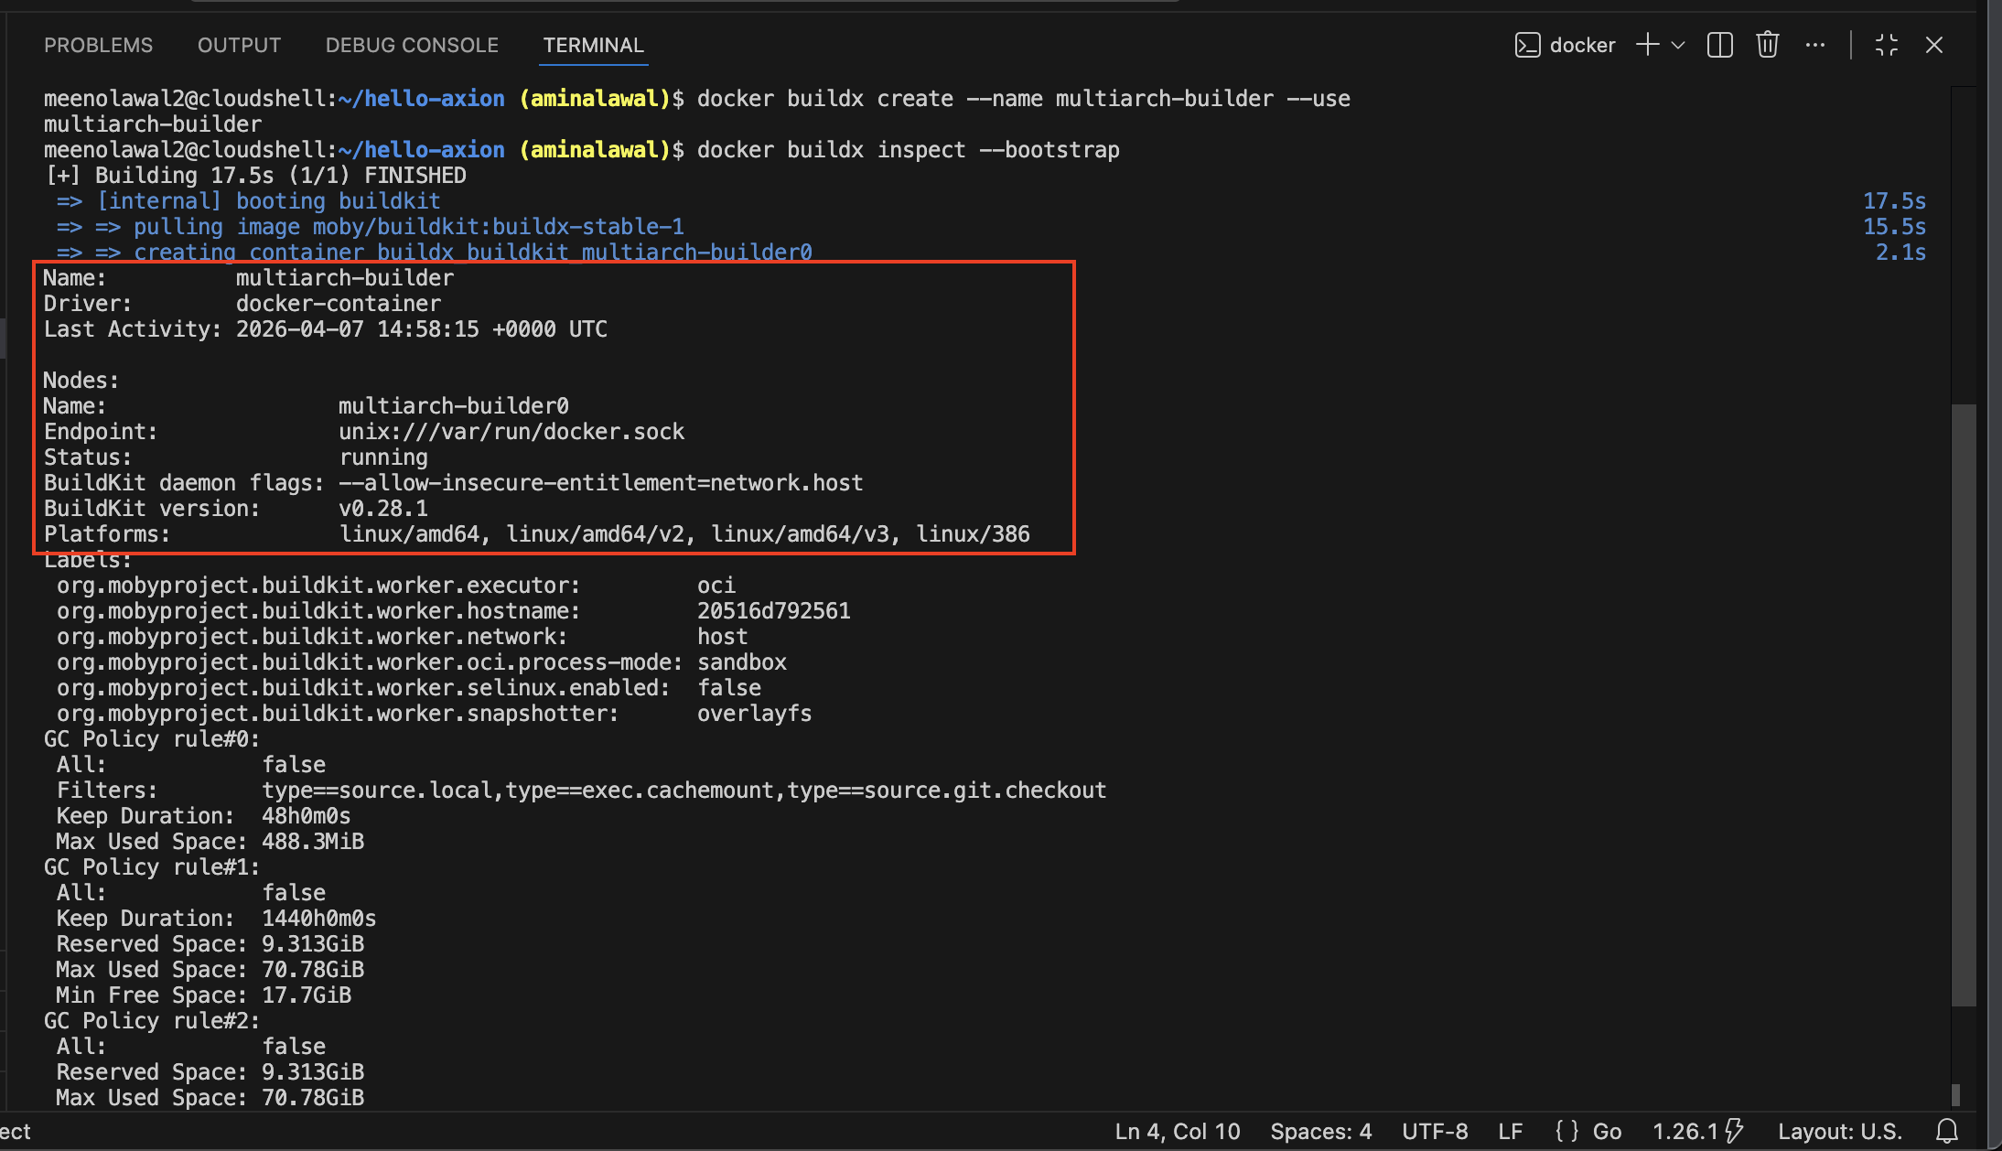Toggle maximized panel size icon
The height and width of the screenshot is (1151, 2002).
click(x=1887, y=45)
